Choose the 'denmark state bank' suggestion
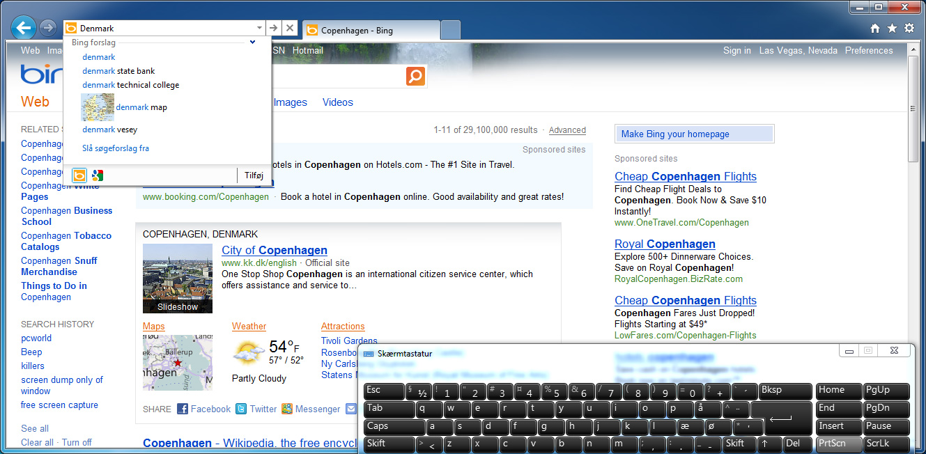The height and width of the screenshot is (454, 926). pyautogui.click(x=118, y=71)
